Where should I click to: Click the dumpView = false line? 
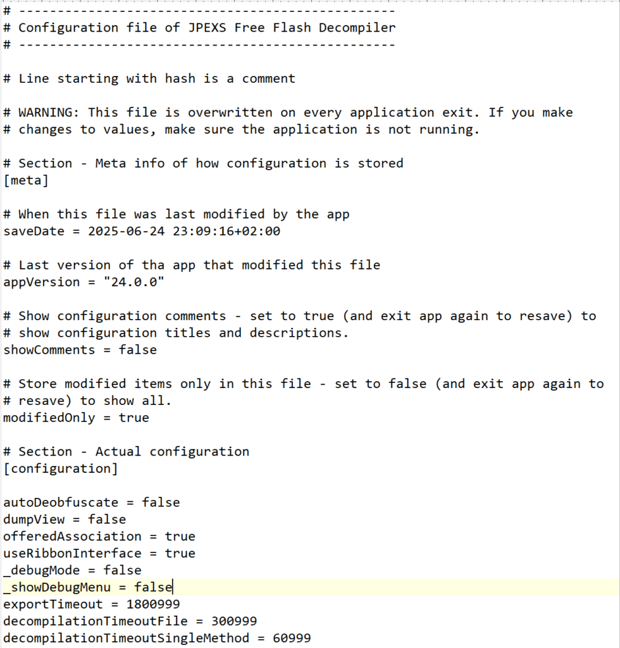65,519
